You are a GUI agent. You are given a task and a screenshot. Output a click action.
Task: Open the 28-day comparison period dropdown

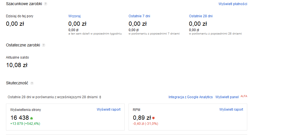pyautogui.click(x=54, y=97)
